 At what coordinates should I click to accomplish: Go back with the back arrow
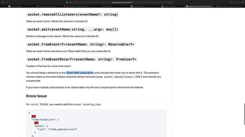point(7,3)
